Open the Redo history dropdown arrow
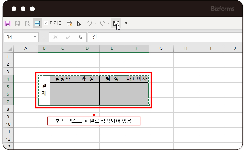Screen dimensions: 245x150 pyautogui.click(x=108, y=23)
